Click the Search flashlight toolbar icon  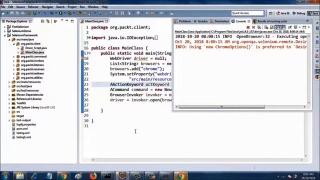[x=90, y=13]
